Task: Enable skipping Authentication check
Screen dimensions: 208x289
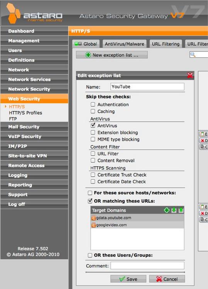Action: 93,104
